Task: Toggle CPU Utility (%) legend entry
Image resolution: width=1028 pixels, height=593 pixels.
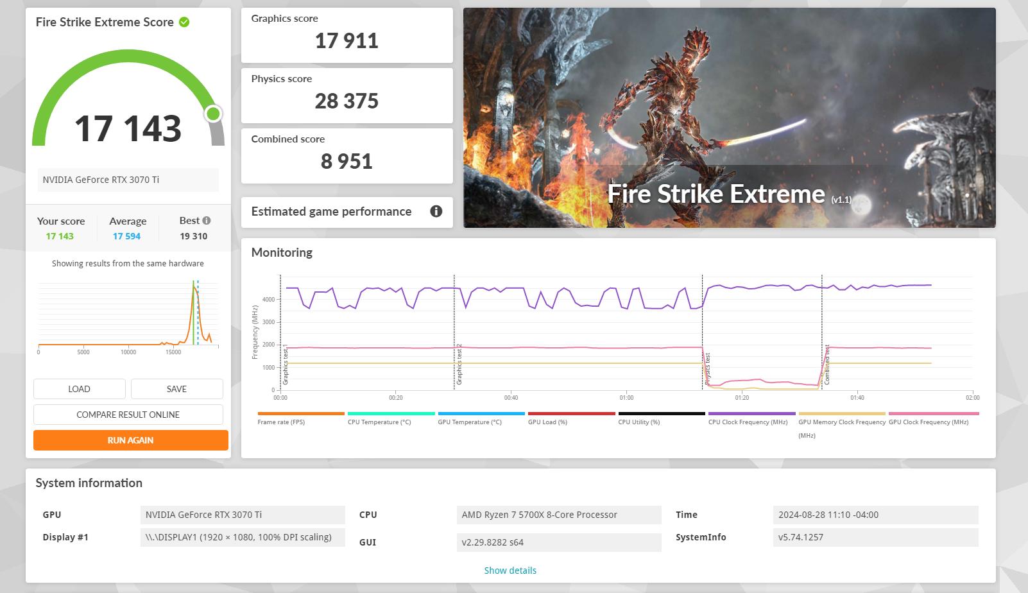Action: (662, 418)
